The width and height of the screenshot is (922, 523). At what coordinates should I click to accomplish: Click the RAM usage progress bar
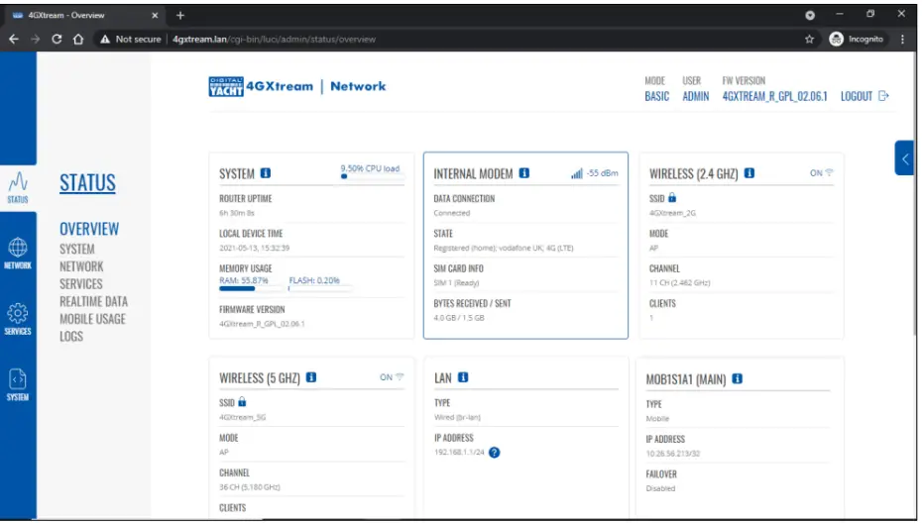coord(251,289)
